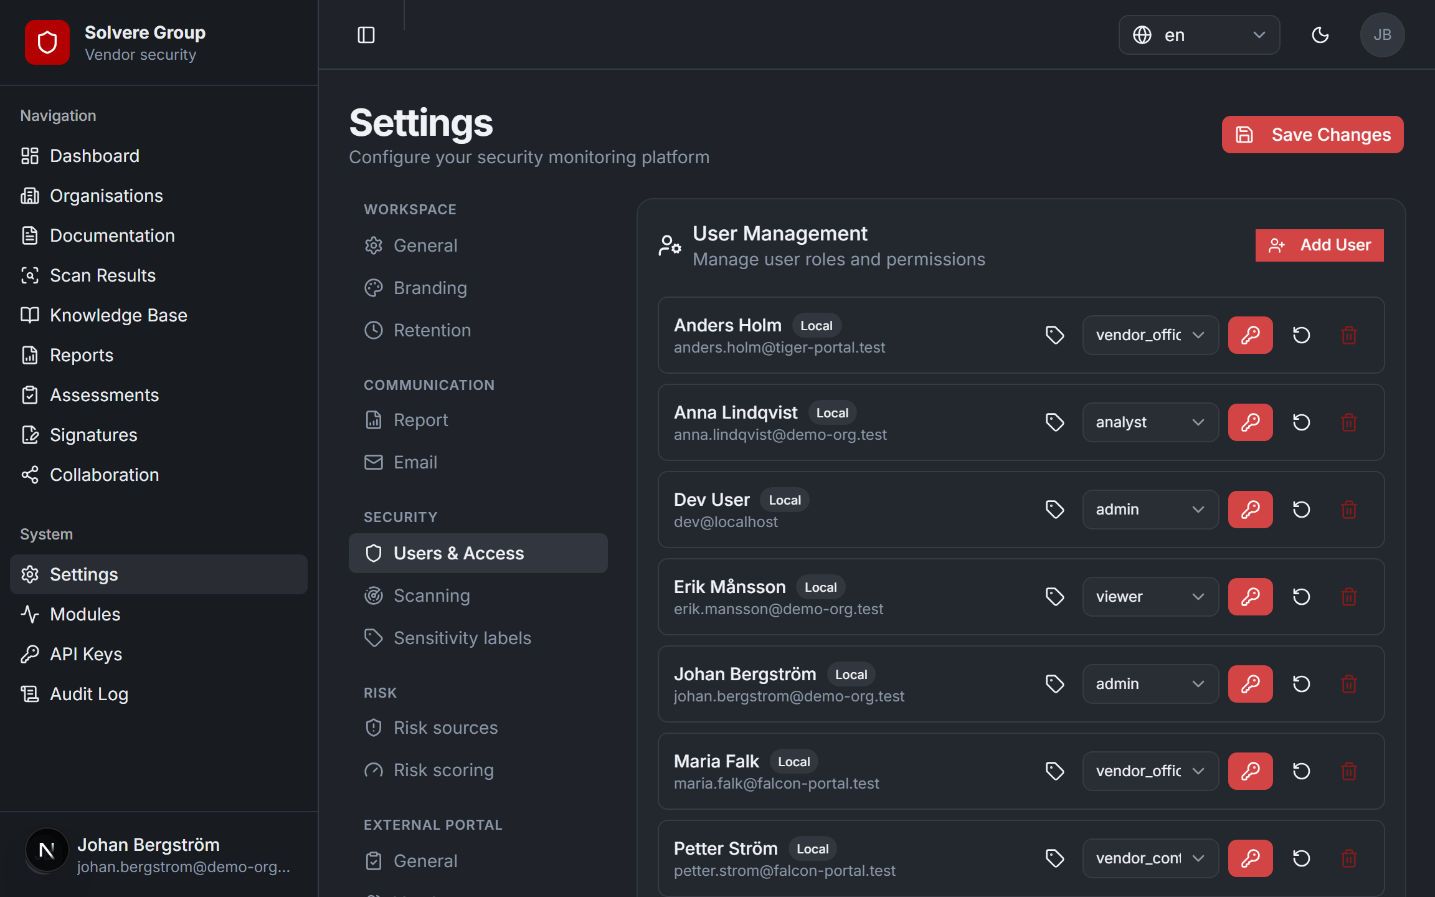Open viewer role dropdown for Erik Månsson
Screen dimensions: 1435x897
(1150, 597)
